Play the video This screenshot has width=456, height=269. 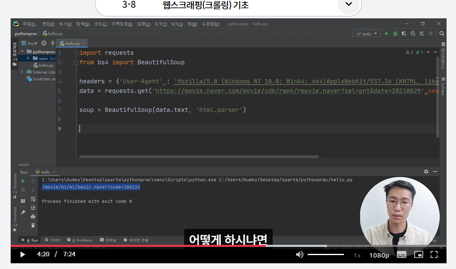click(23, 255)
